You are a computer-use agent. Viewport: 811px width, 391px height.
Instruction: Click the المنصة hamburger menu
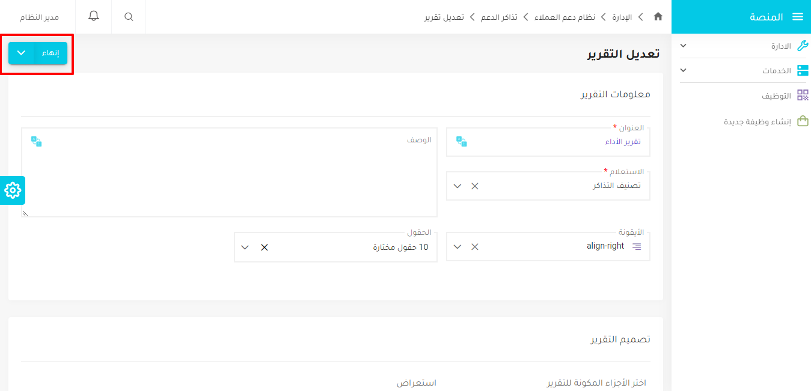pyautogui.click(x=801, y=16)
